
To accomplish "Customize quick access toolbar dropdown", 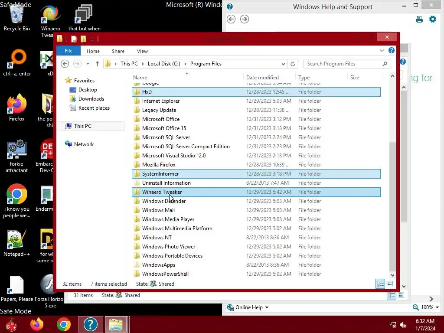I will [92, 39].
